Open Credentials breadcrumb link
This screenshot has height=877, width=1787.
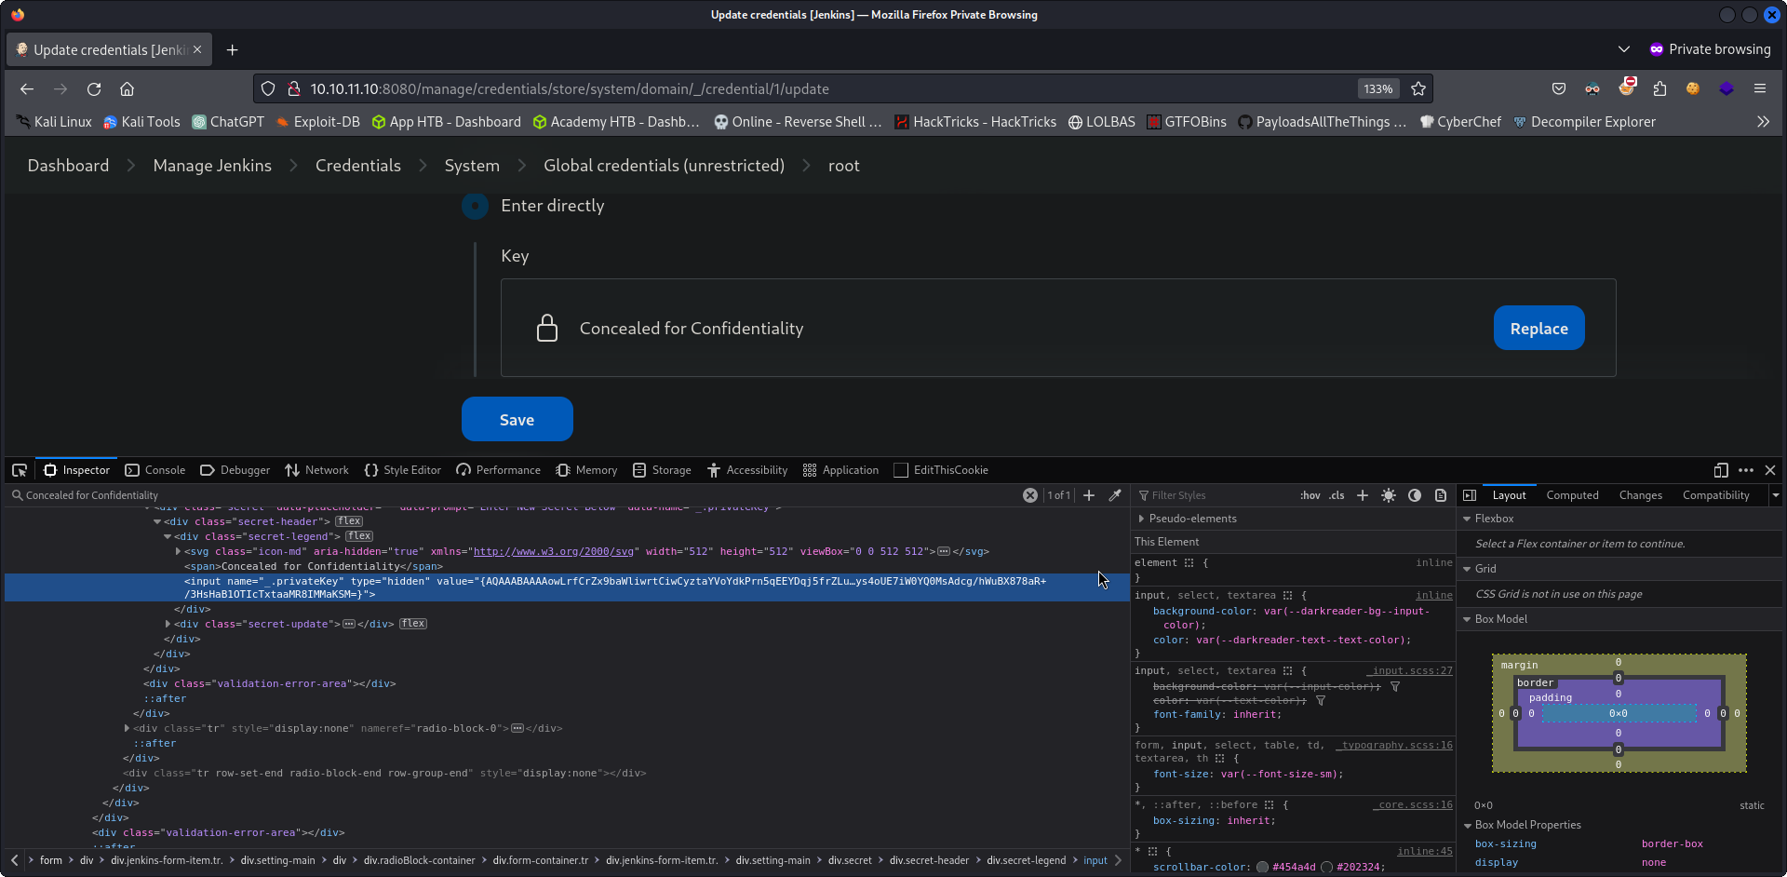pyautogui.click(x=358, y=166)
